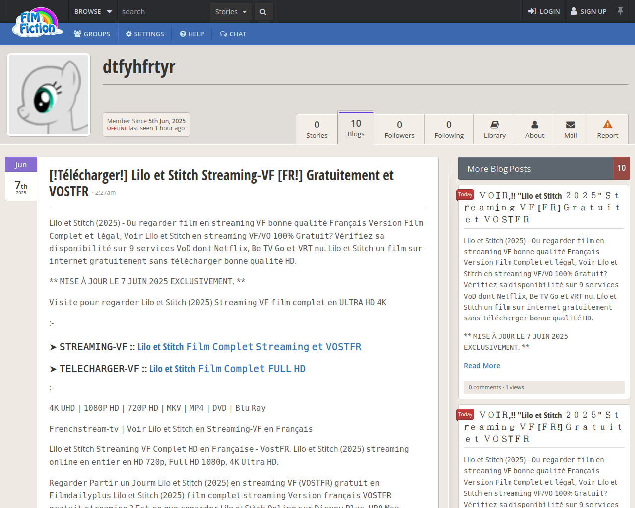Switch to the 0 Followers tab
Image resolution: width=635 pixels, height=508 pixels.
[399, 129]
